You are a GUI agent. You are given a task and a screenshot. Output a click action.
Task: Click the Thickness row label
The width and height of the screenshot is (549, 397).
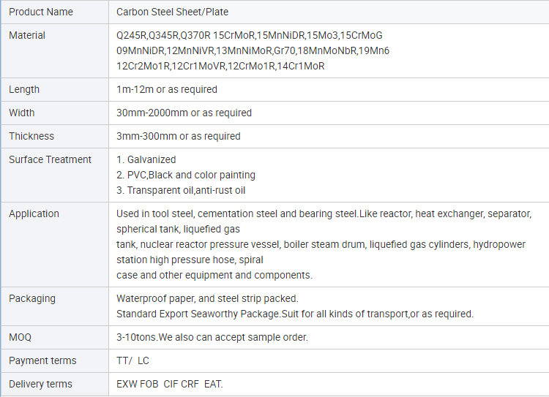31,136
